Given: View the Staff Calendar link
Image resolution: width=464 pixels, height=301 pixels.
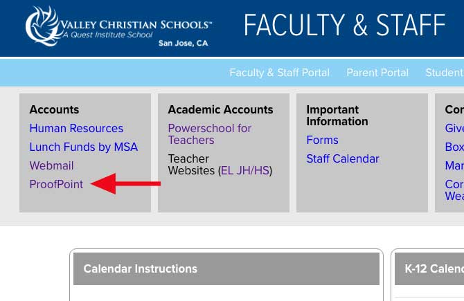Looking at the screenshot, I should [343, 158].
